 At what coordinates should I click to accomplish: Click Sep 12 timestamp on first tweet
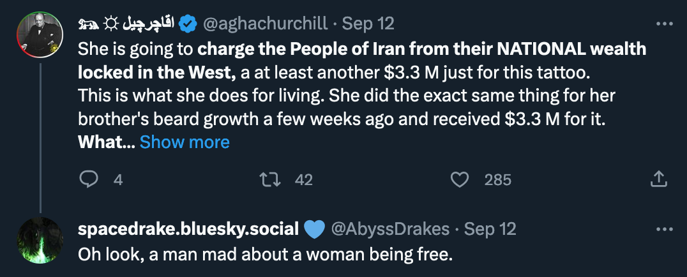coord(368,24)
